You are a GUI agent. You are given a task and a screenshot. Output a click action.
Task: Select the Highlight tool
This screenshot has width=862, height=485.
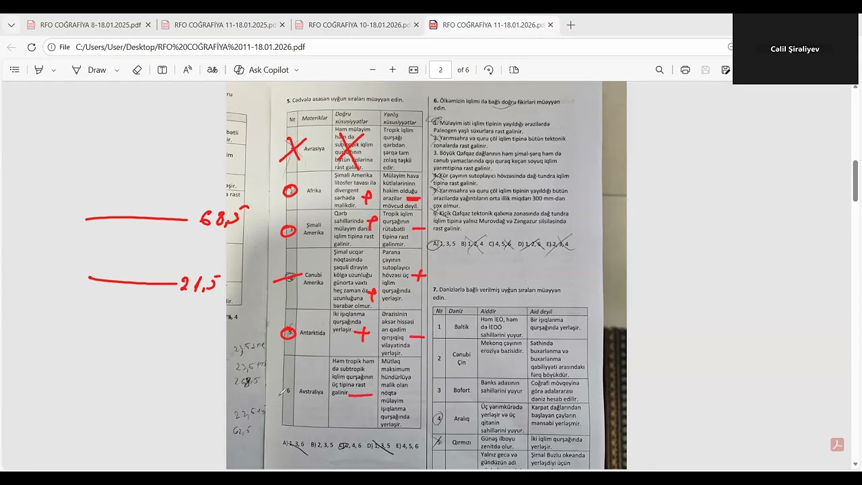tap(39, 70)
